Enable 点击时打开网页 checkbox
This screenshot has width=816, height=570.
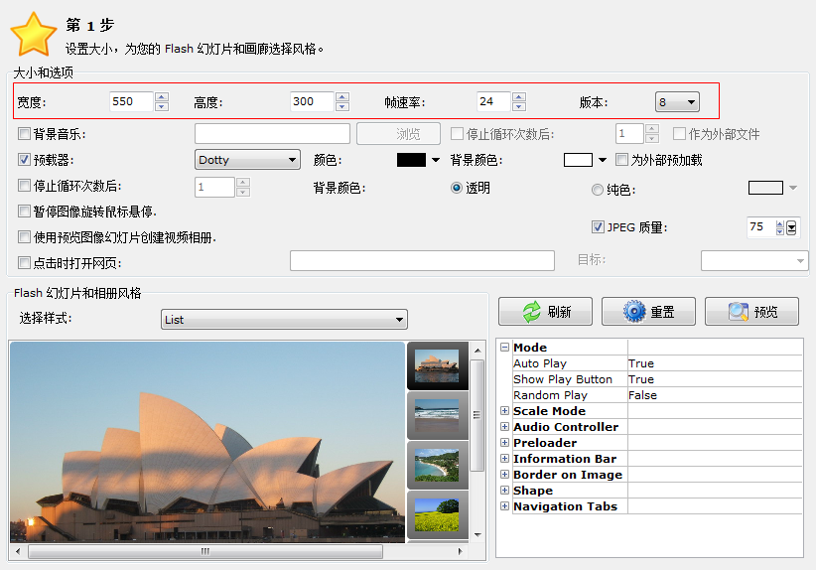(x=24, y=262)
